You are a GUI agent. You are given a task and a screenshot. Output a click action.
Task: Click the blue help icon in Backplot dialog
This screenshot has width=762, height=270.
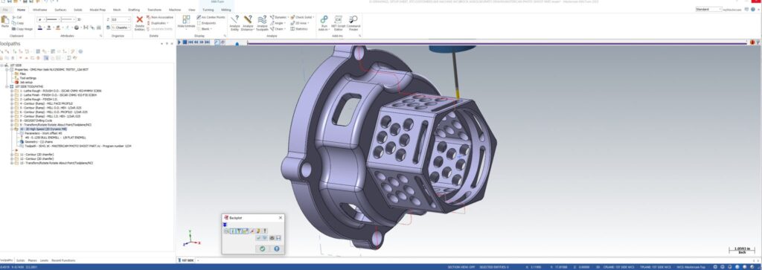pos(277,248)
